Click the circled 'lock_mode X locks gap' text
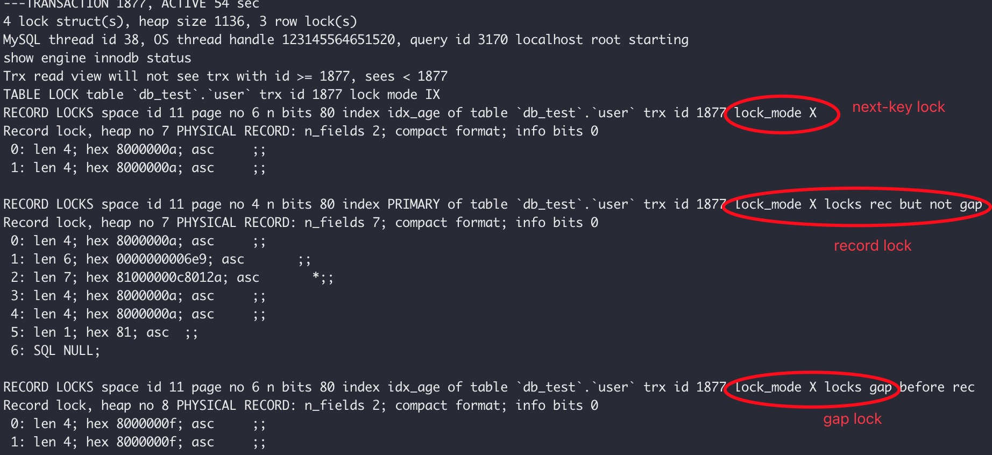This screenshot has height=455, width=992. click(813, 388)
